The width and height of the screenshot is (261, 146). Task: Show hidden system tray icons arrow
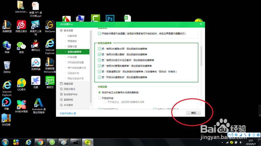click(222, 142)
